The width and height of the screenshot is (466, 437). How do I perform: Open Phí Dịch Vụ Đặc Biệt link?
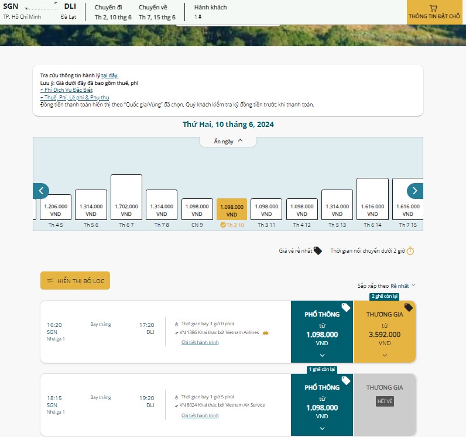[66, 90]
